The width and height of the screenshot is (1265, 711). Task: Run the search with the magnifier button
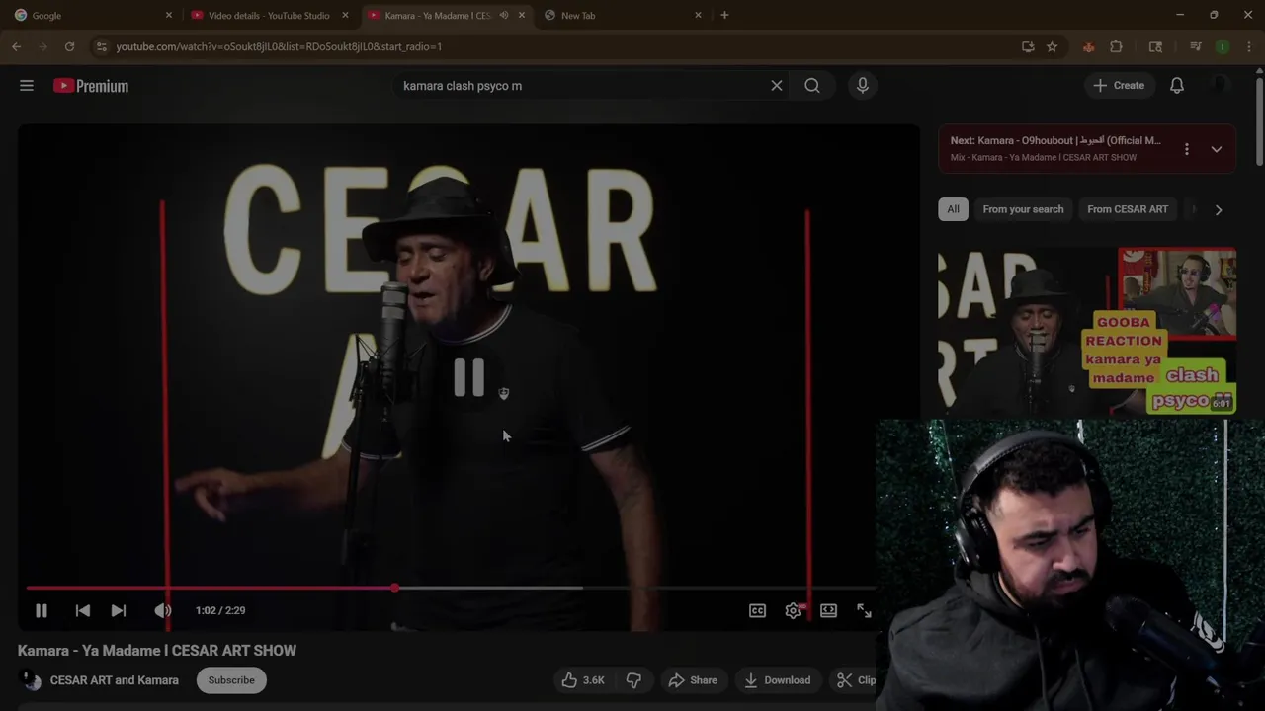(x=812, y=86)
